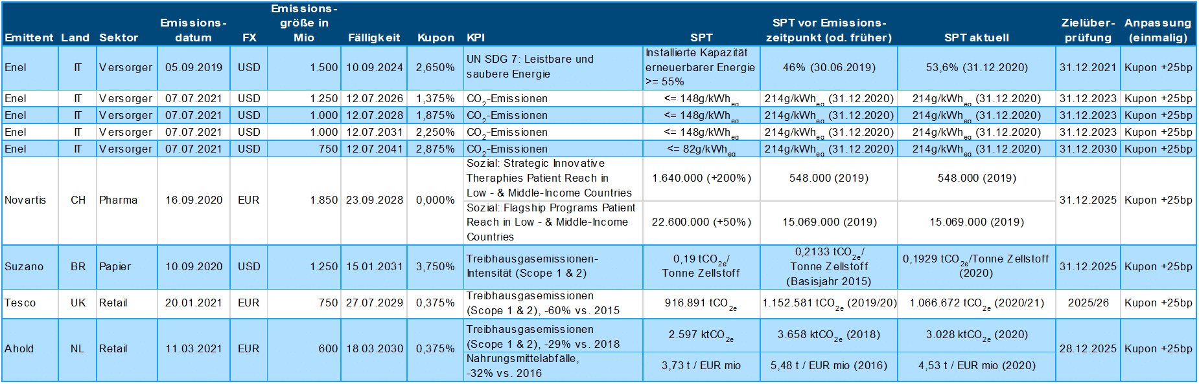The width and height of the screenshot is (1199, 384).
Task: Click the 2025/26 target review cell
Action: click(x=1088, y=303)
